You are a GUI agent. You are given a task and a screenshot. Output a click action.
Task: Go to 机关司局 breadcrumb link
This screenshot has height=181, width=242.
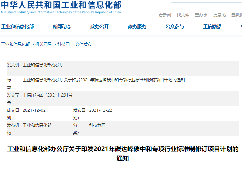pyautogui.click(x=43, y=44)
